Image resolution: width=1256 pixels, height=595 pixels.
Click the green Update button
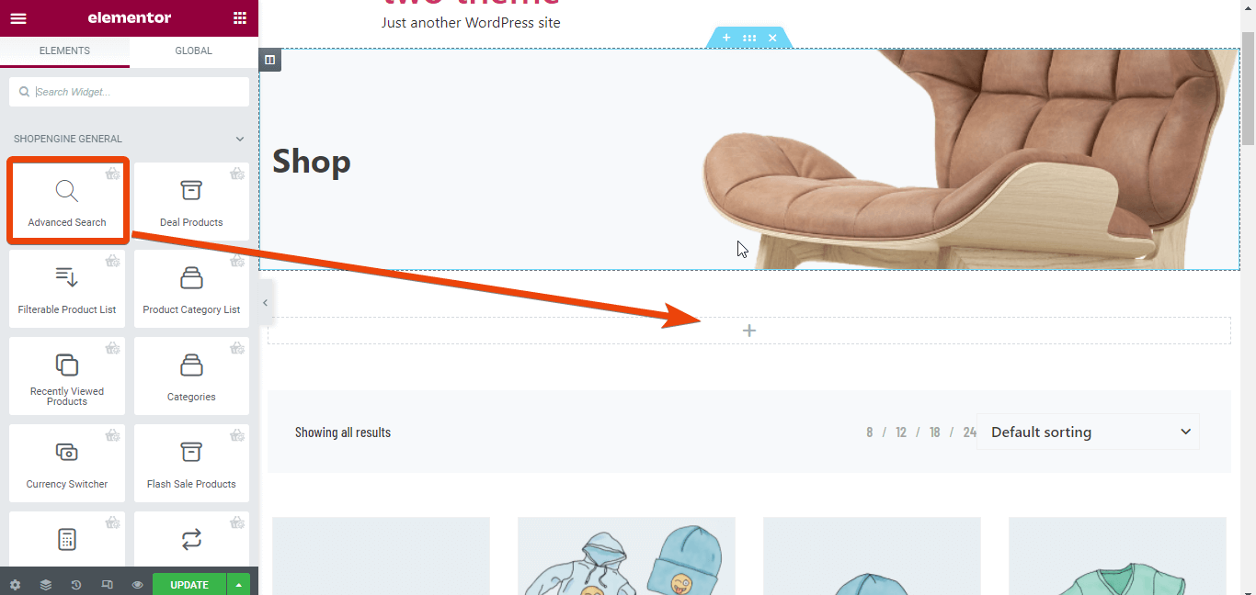189,585
